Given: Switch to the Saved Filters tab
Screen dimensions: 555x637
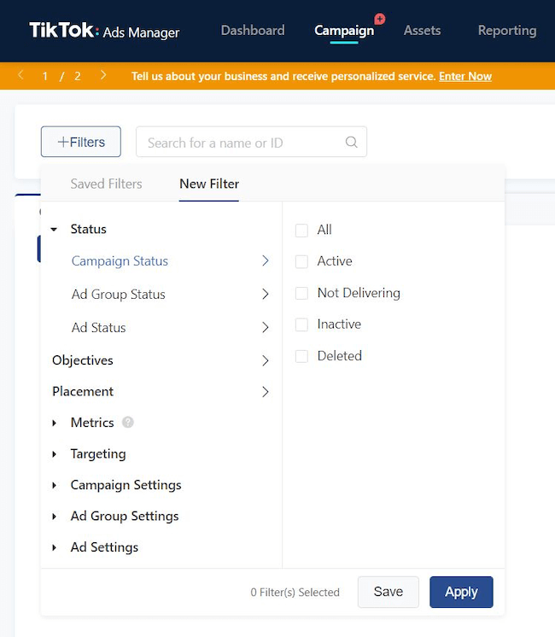Looking at the screenshot, I should pos(106,184).
